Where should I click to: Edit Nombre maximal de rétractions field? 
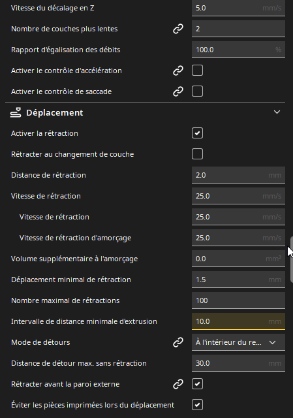(x=238, y=300)
